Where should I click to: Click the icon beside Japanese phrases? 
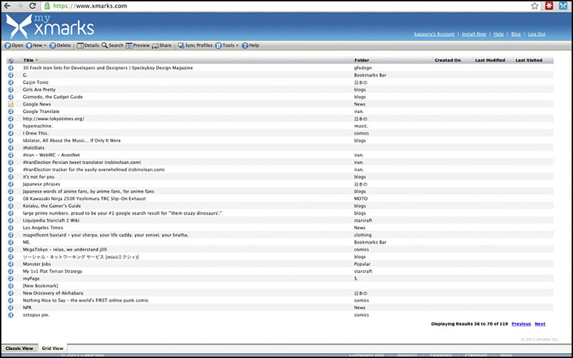(10, 184)
